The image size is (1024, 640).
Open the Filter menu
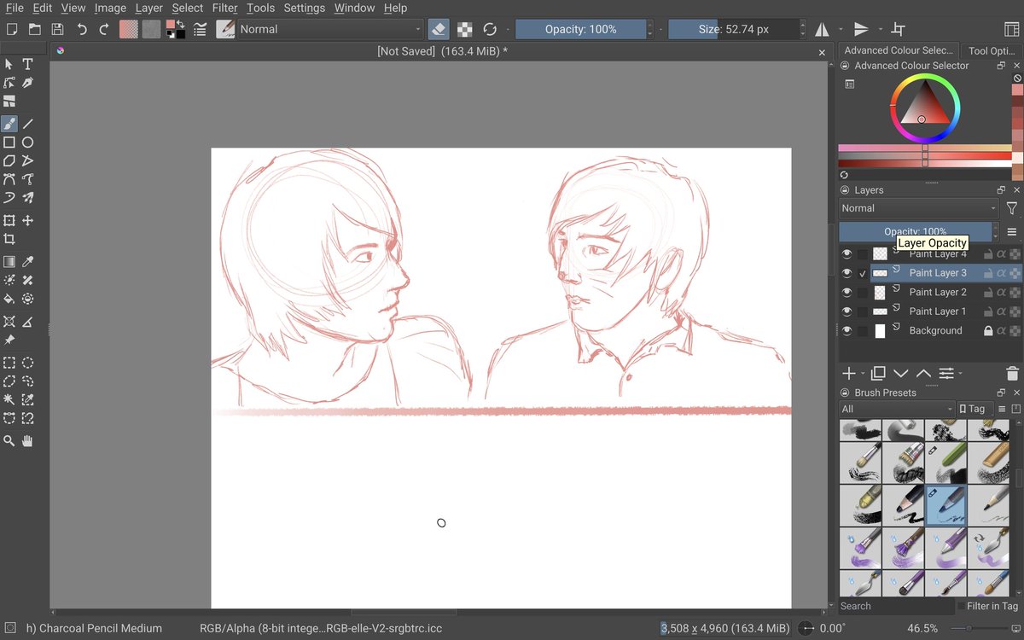click(x=225, y=8)
